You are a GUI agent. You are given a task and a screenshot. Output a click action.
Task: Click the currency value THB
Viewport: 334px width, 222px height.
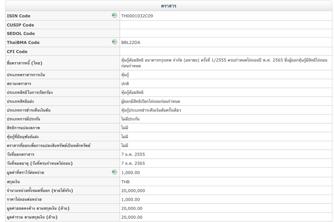pos(125,182)
